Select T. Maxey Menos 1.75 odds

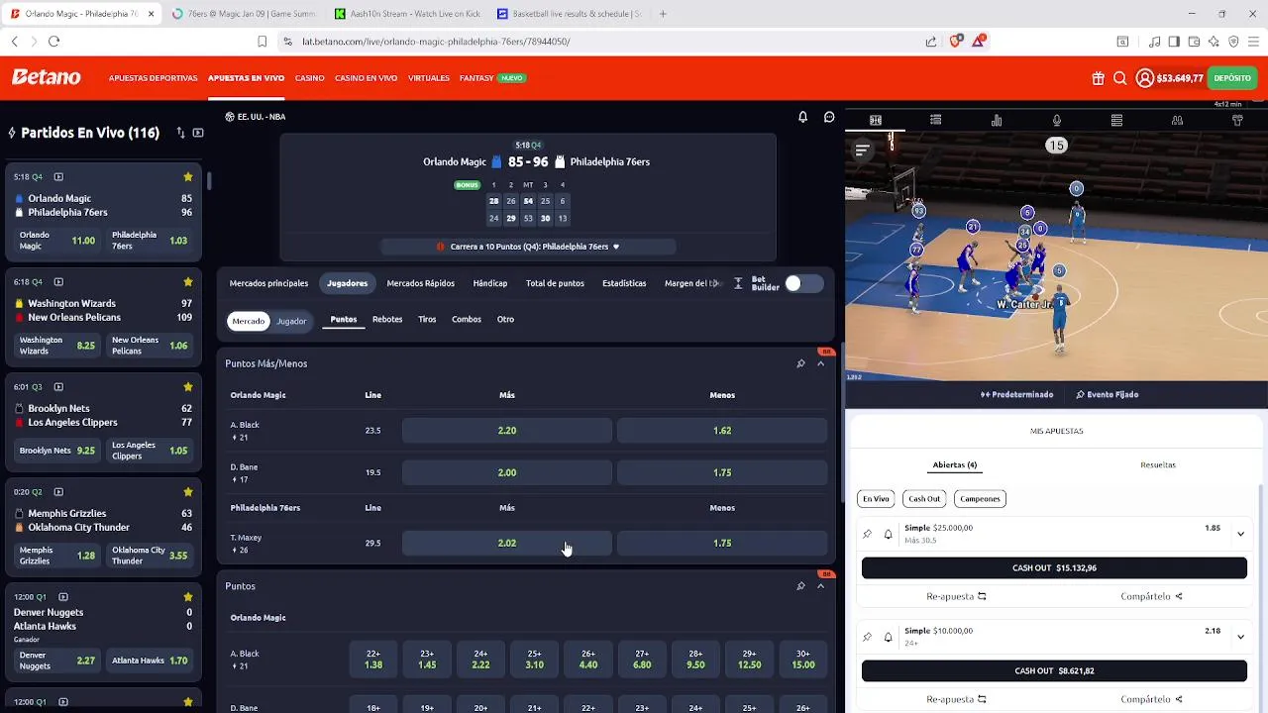point(722,544)
